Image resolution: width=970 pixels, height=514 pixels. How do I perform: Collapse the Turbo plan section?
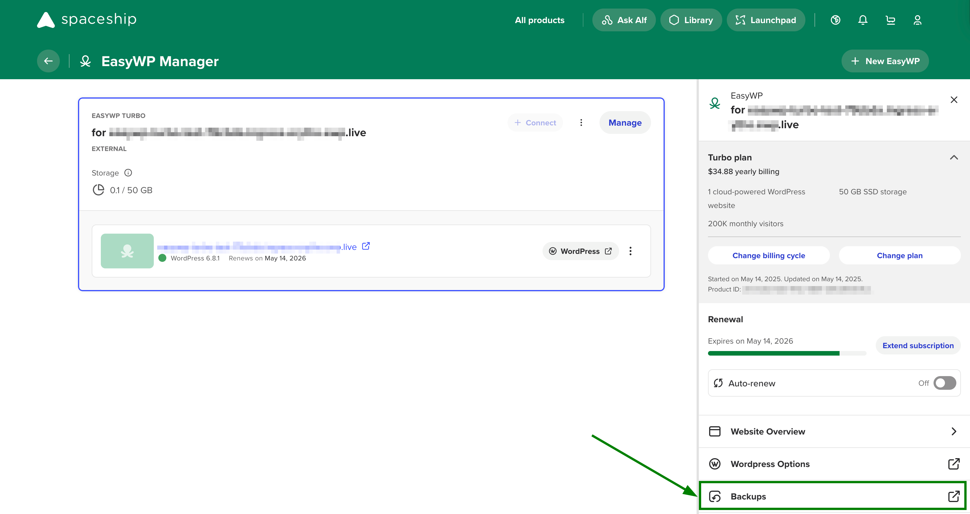click(x=953, y=158)
